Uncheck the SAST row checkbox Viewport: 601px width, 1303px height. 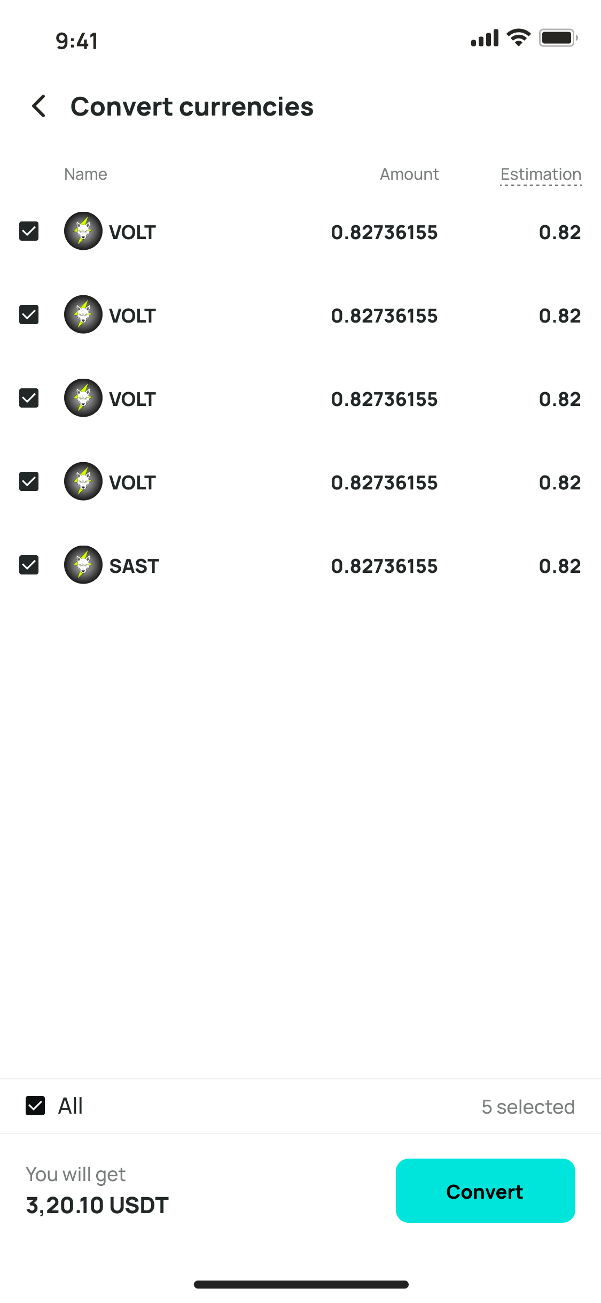pyautogui.click(x=29, y=565)
